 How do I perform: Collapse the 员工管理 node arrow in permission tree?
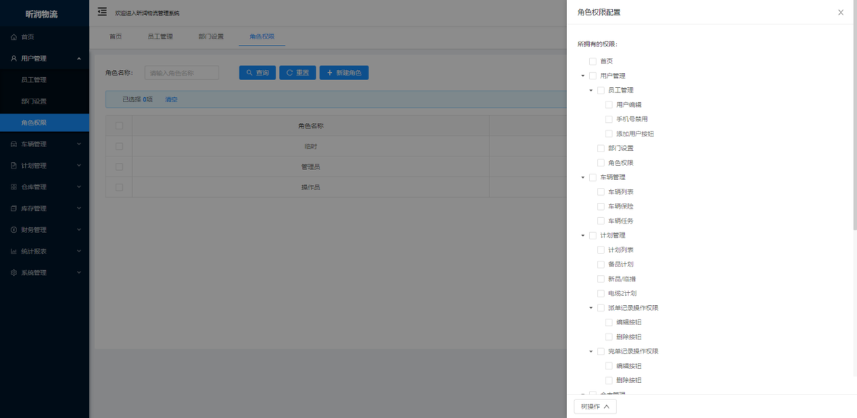[591, 90]
